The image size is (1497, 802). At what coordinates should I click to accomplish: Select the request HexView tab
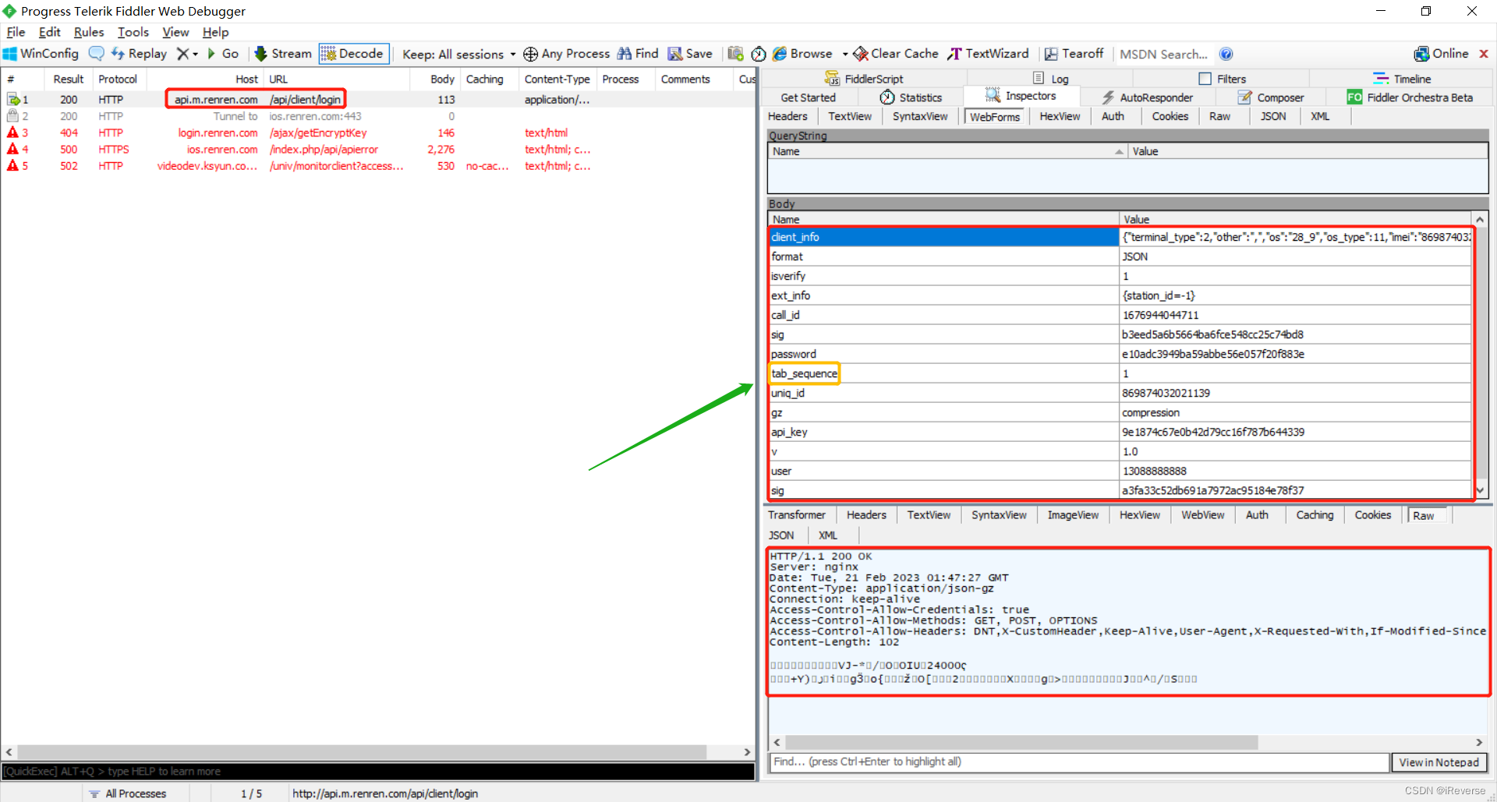click(1060, 116)
